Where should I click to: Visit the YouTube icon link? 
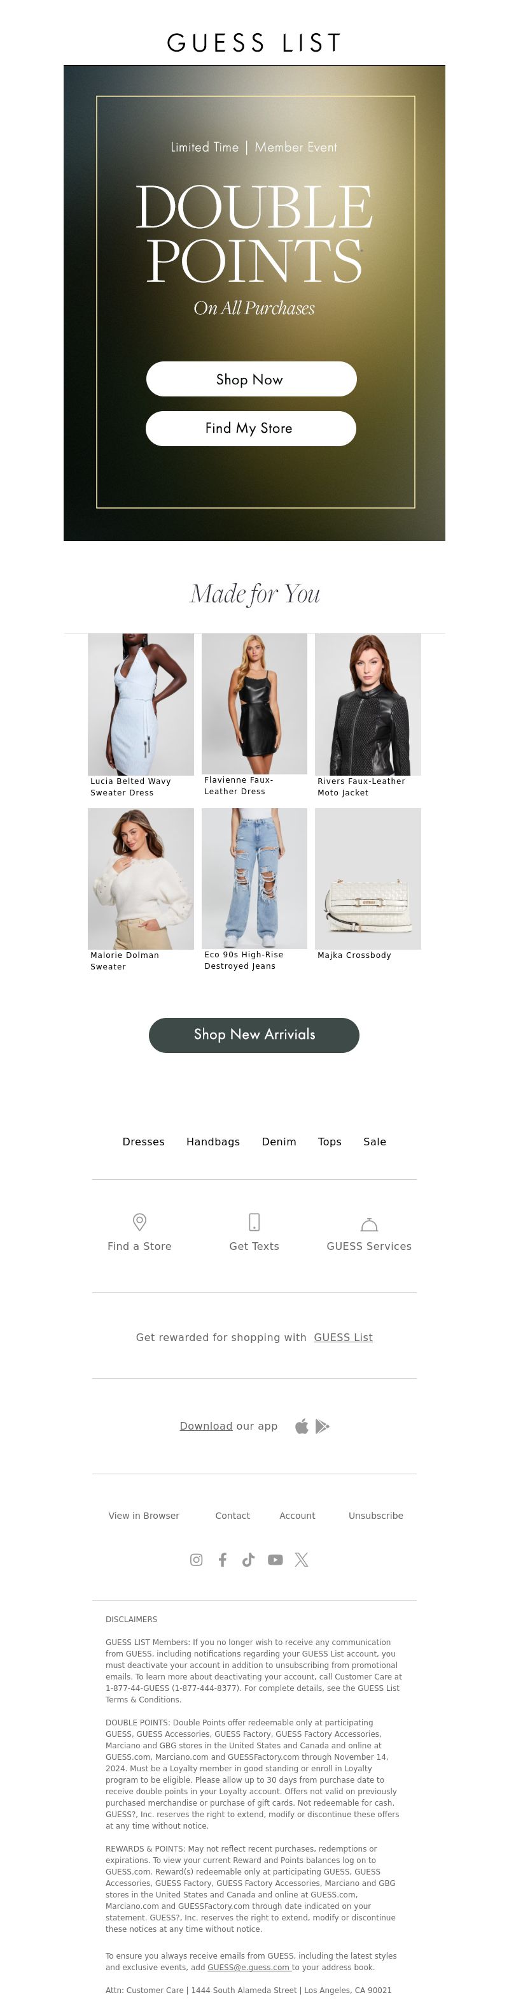275,1560
